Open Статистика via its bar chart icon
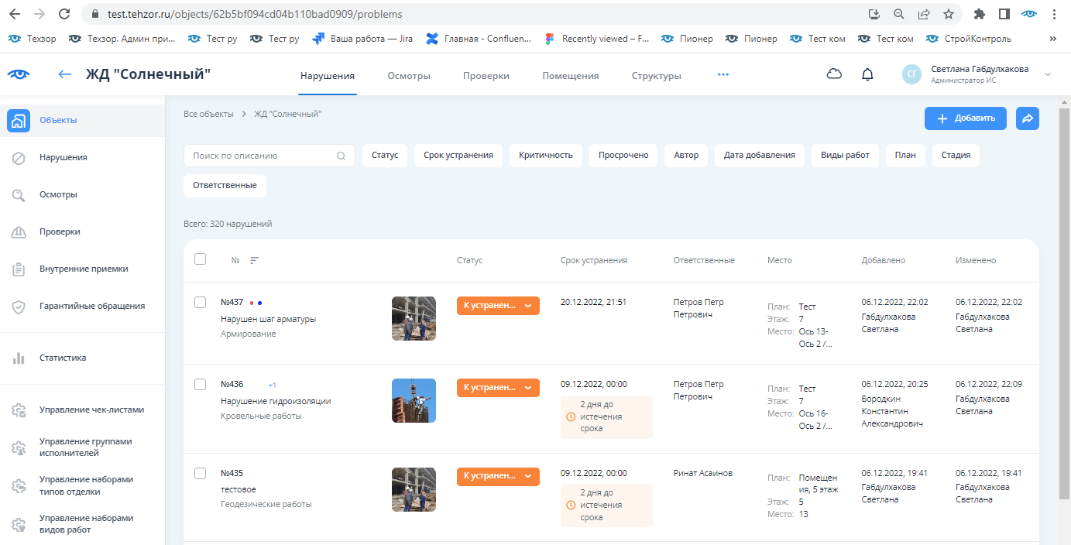The width and height of the screenshot is (1071, 545). [x=19, y=358]
